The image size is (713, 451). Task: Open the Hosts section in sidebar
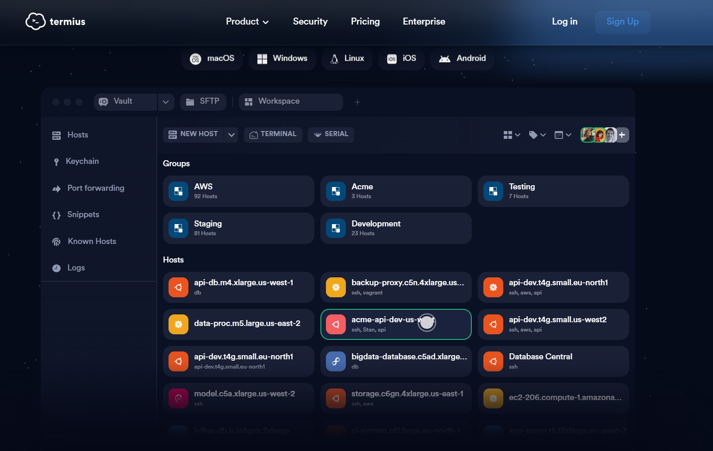tap(70, 135)
